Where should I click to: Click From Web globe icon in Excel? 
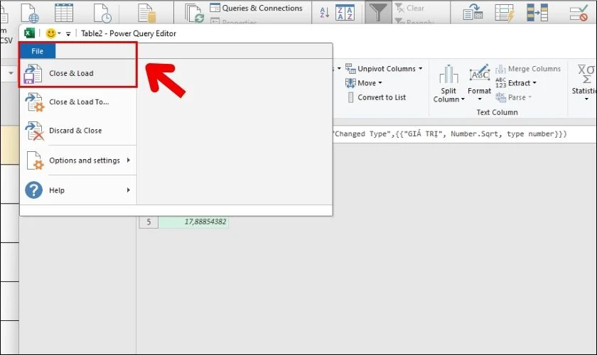[x=30, y=13]
